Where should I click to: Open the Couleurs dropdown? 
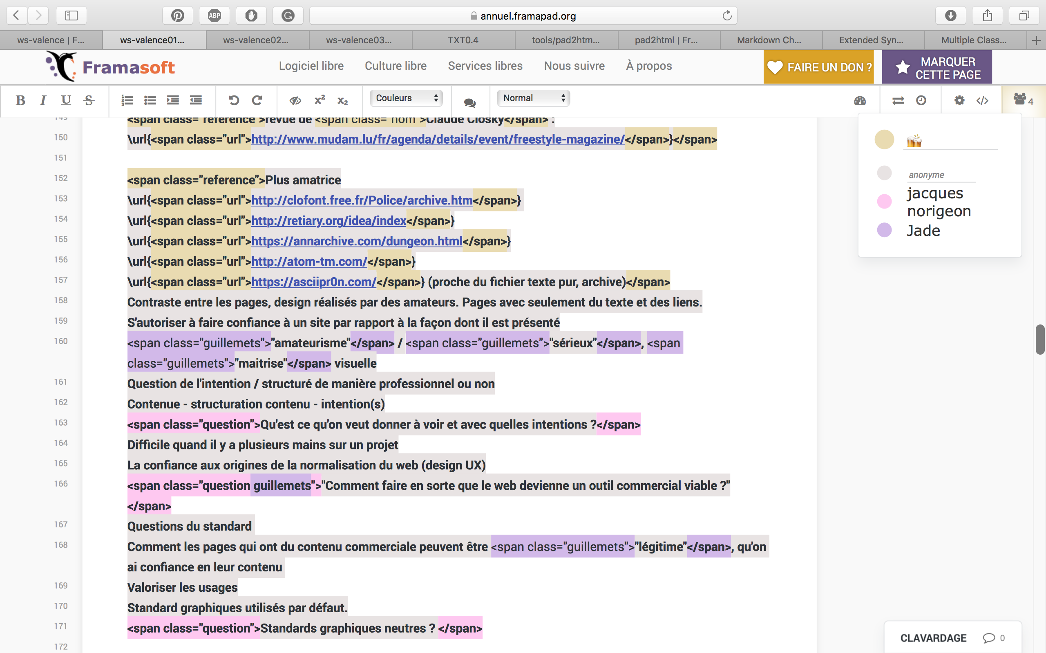[406, 98]
